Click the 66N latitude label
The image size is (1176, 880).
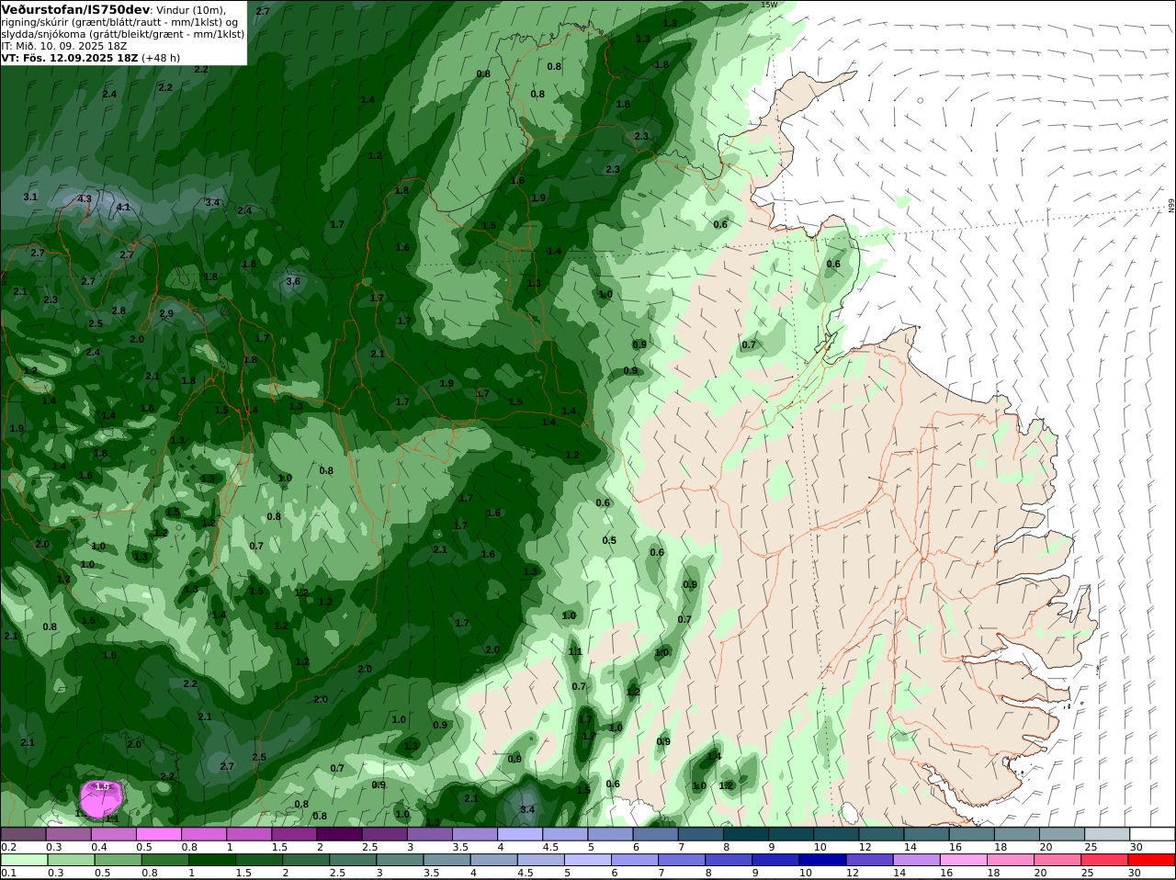click(1171, 207)
